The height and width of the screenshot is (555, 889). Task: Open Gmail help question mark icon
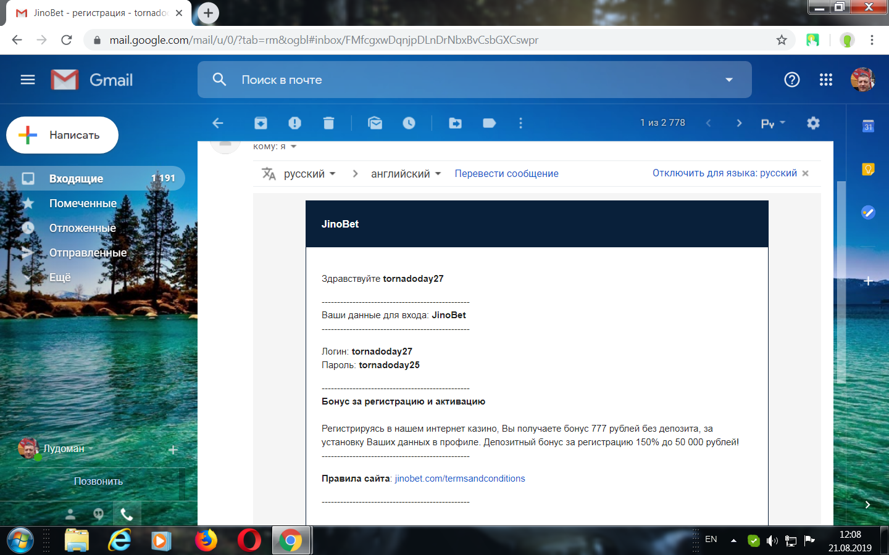click(791, 80)
